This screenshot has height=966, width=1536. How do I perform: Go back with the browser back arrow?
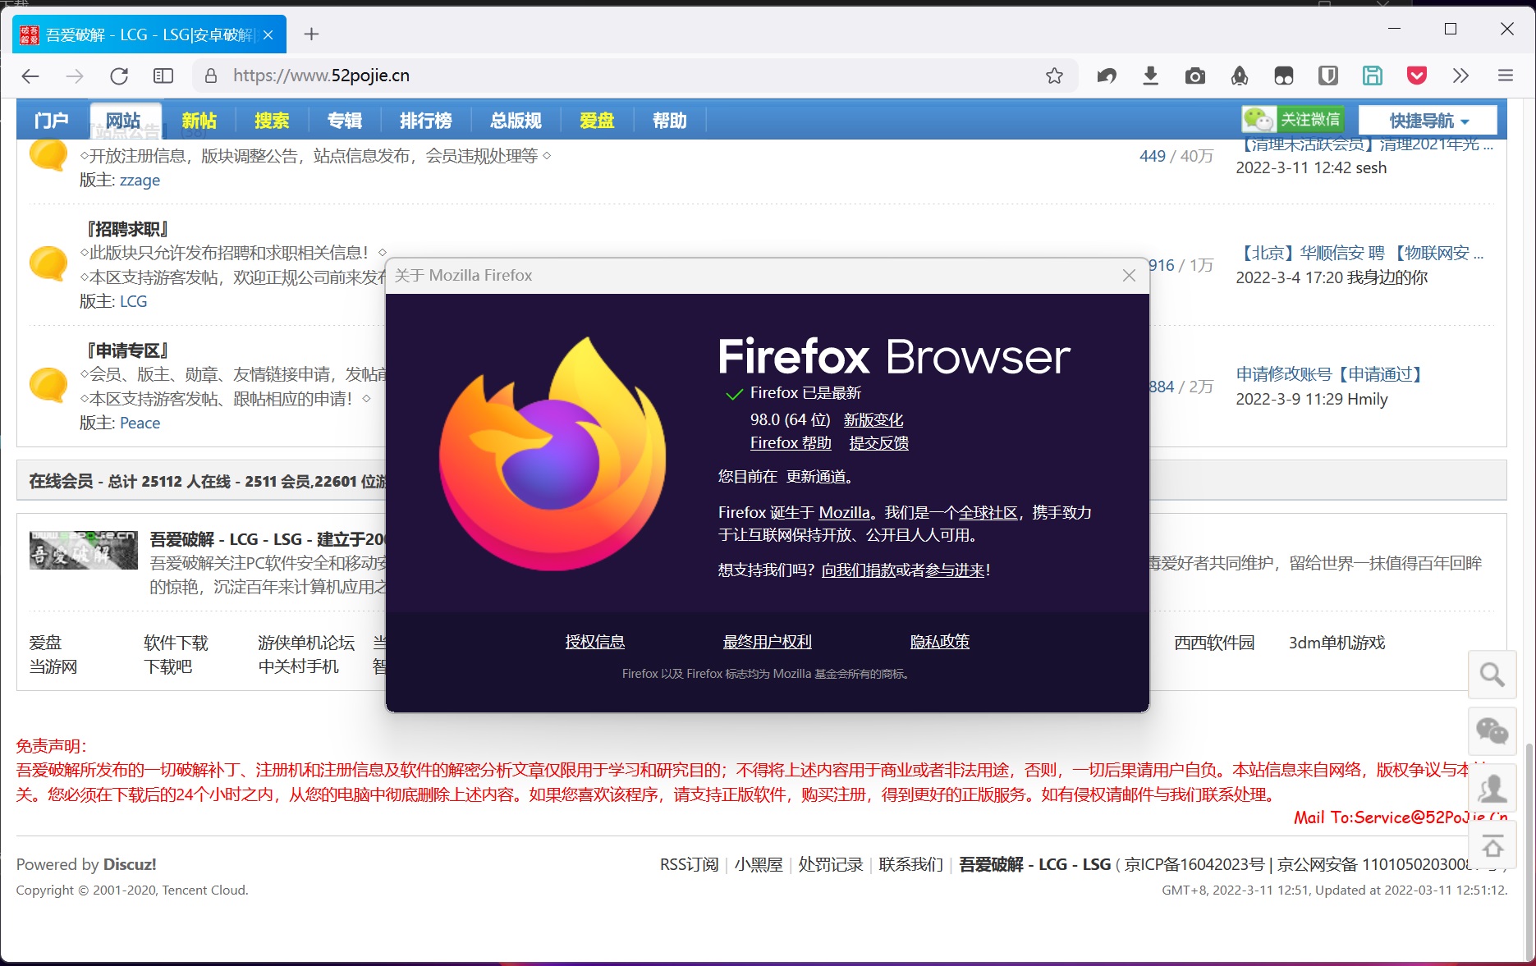point(30,76)
